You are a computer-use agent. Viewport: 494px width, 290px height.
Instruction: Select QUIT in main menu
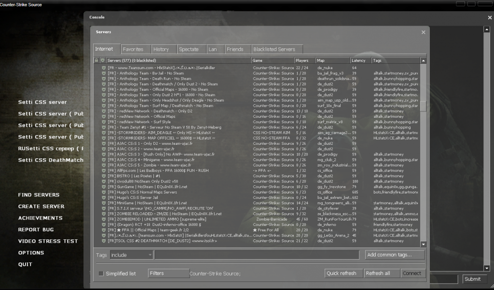tap(25, 264)
